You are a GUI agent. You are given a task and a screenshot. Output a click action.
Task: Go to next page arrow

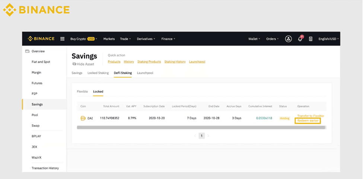(x=208, y=136)
